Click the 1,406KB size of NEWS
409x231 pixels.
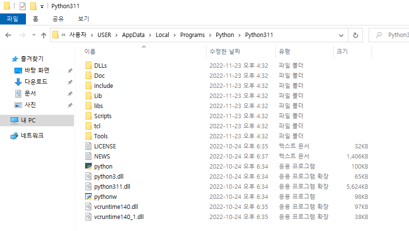358,157
